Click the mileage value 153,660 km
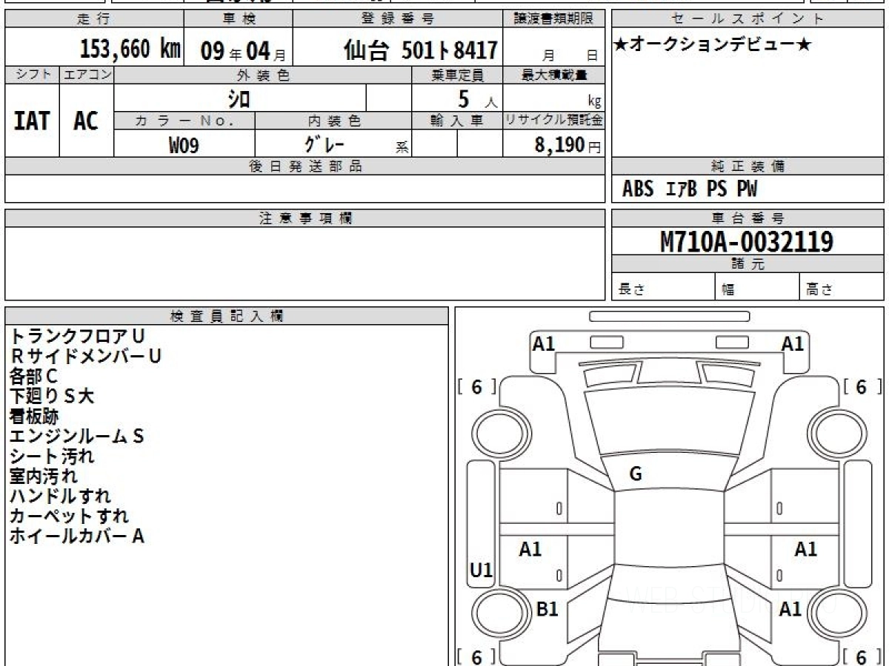 130,50
